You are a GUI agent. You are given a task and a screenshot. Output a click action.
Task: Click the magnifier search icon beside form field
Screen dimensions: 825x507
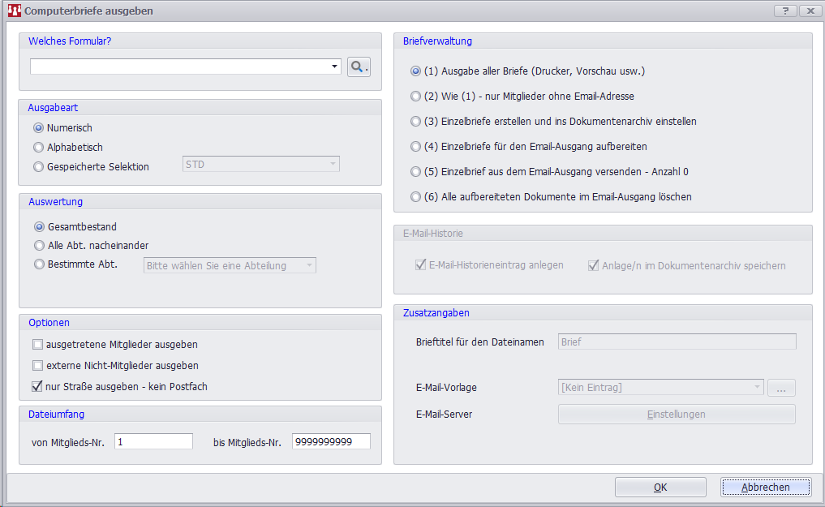pyautogui.click(x=359, y=67)
